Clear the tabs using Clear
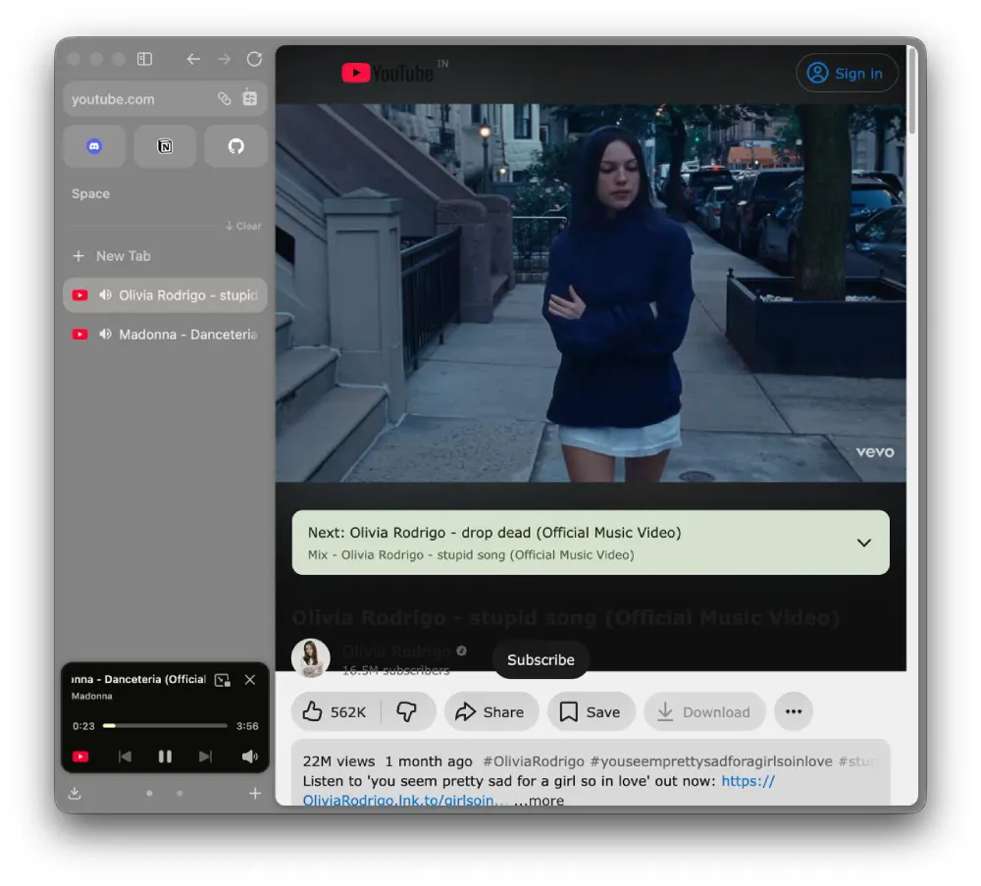 pyautogui.click(x=243, y=226)
